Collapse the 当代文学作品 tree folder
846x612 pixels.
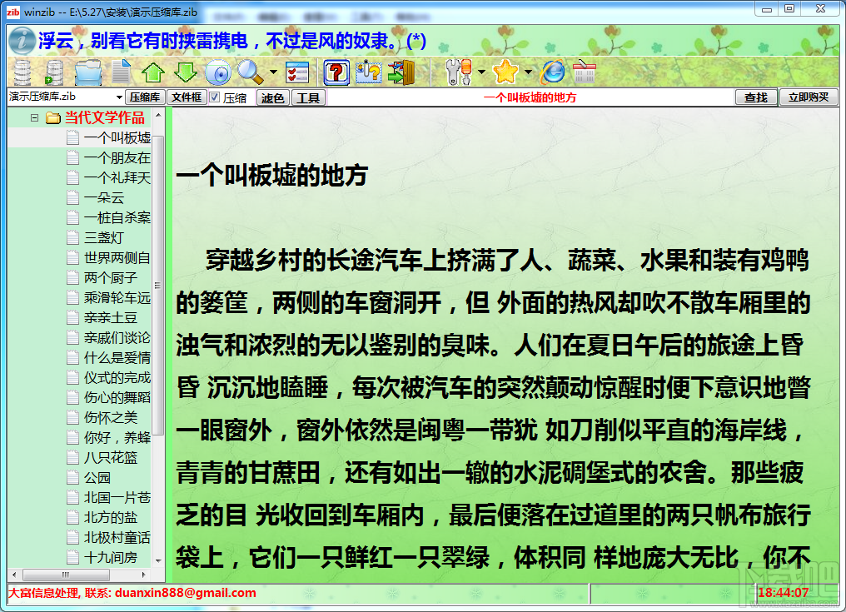pyautogui.click(x=34, y=117)
